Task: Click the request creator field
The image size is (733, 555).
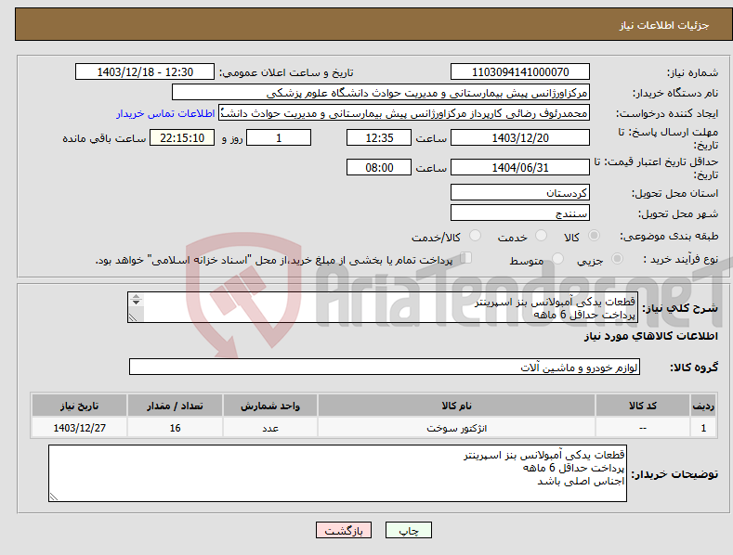Action: (x=404, y=113)
